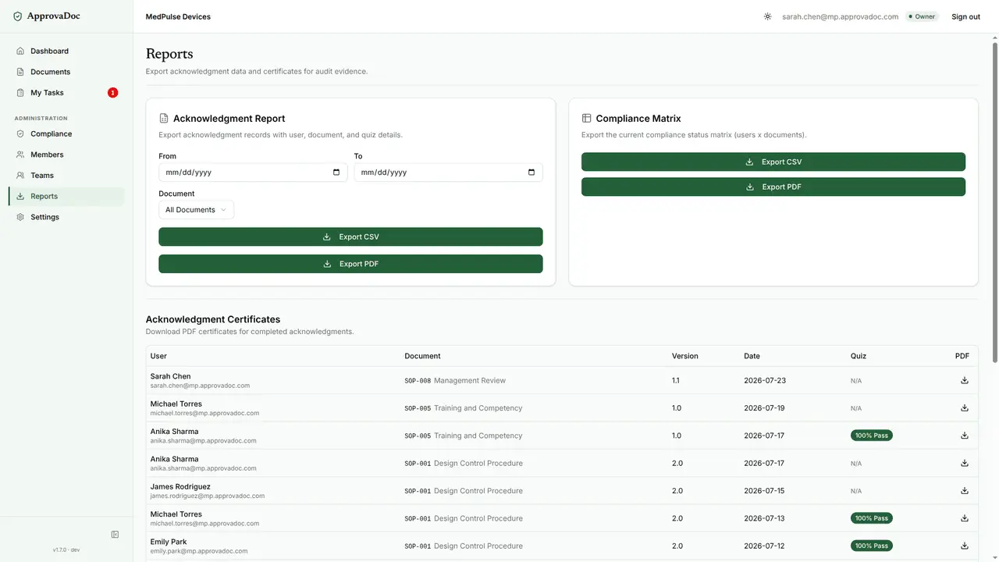Click the Date column header

click(752, 356)
